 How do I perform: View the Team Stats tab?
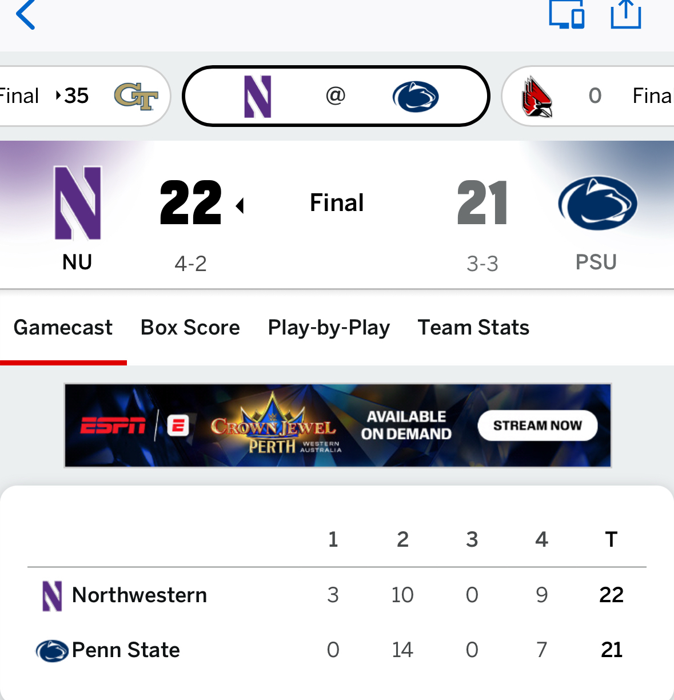pyautogui.click(x=473, y=328)
